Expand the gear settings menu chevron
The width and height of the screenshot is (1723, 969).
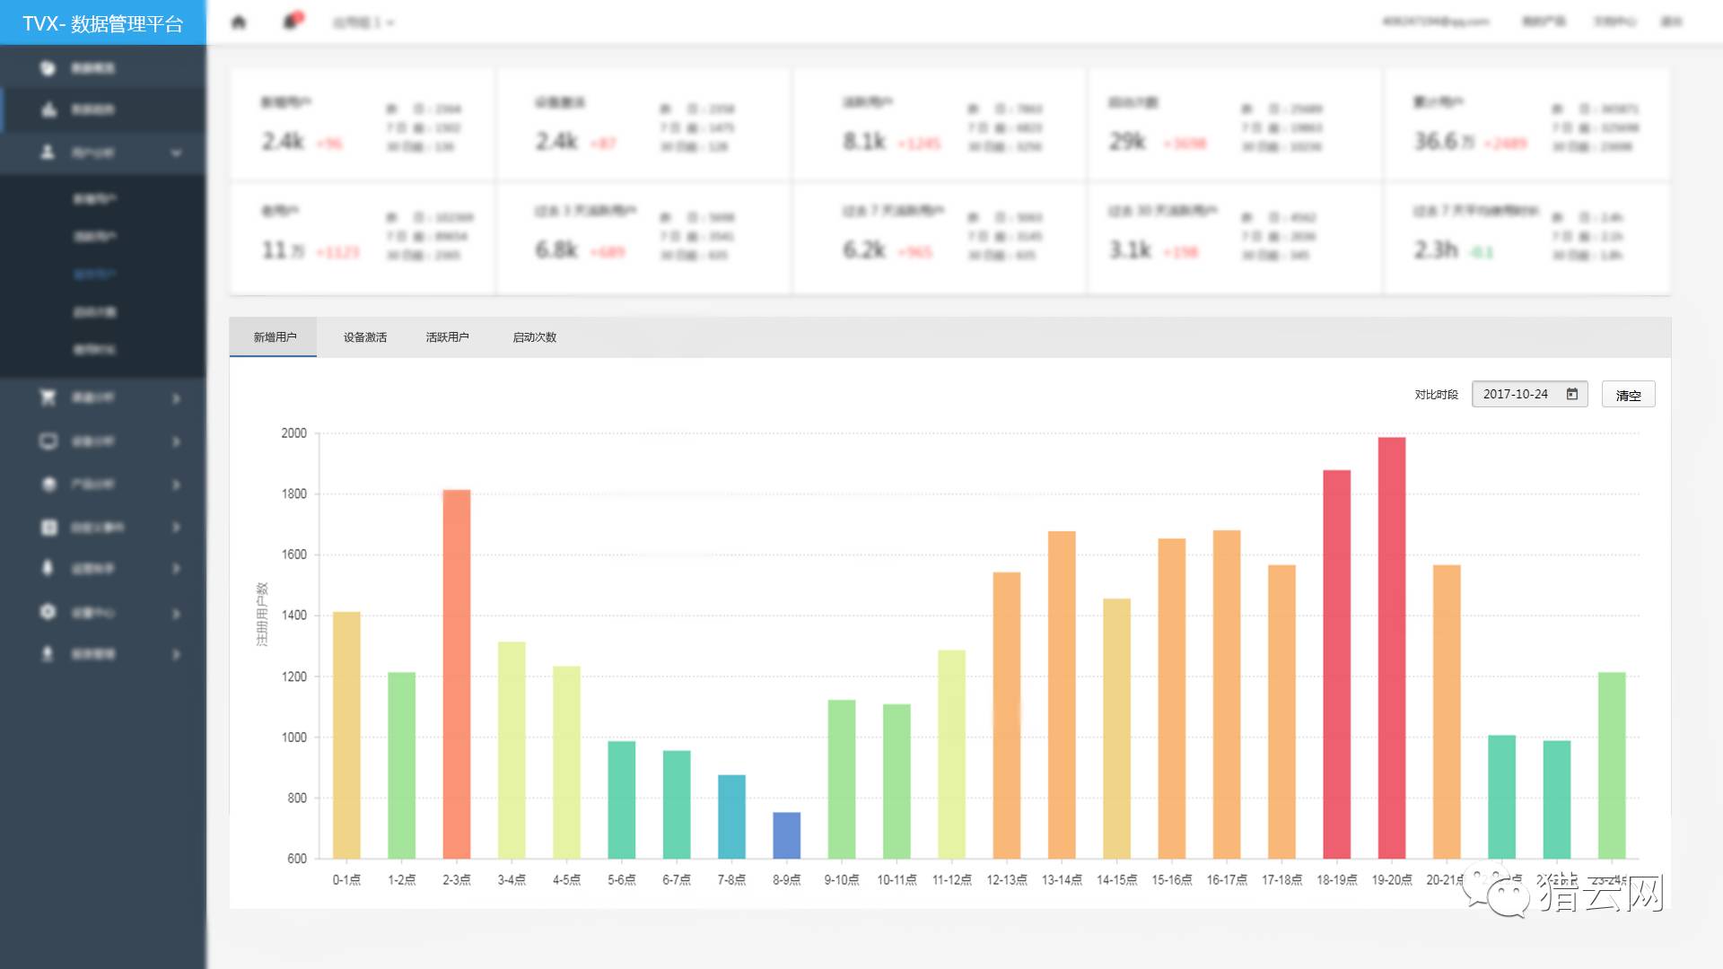coord(176,614)
